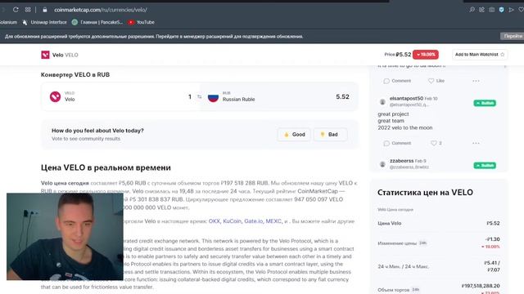Click the browser camera snapshot icon
Viewport: 524px width, 294px height.
point(491,10)
